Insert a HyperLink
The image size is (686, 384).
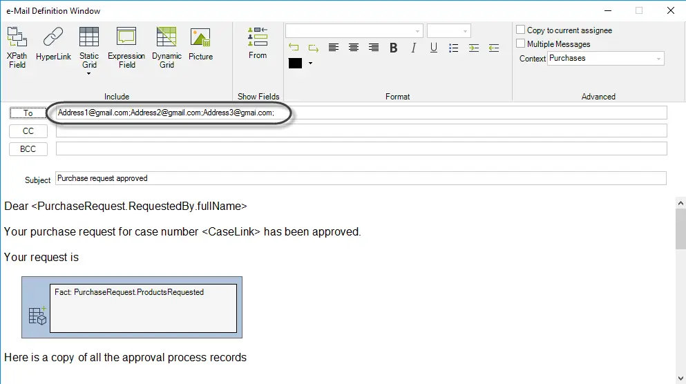point(53,44)
